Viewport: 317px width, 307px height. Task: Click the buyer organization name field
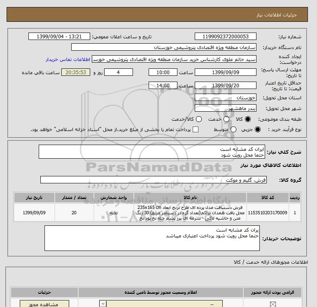tap(164, 47)
